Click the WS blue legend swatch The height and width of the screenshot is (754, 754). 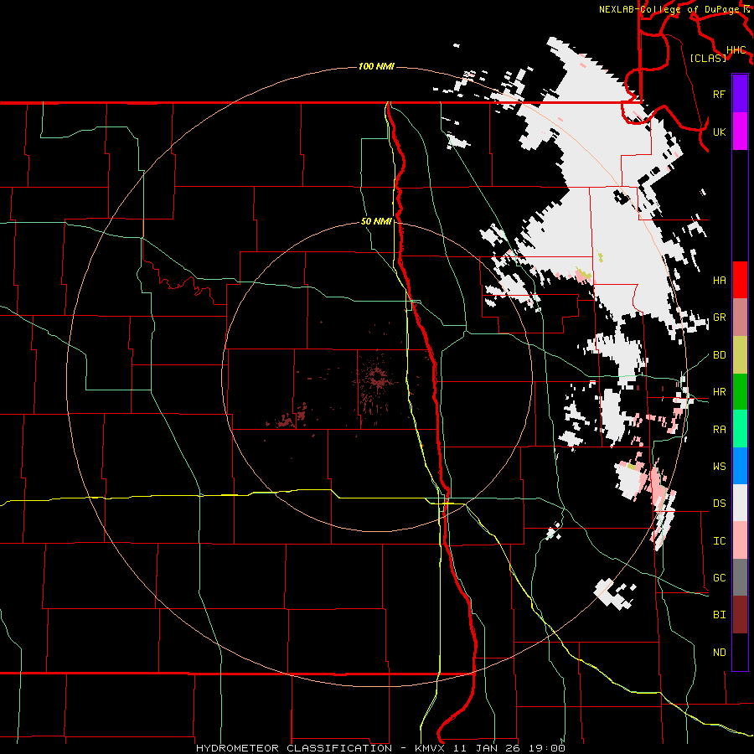pos(740,466)
